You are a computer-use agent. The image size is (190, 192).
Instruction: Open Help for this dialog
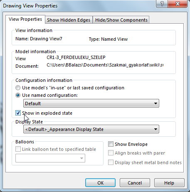click(169, 183)
